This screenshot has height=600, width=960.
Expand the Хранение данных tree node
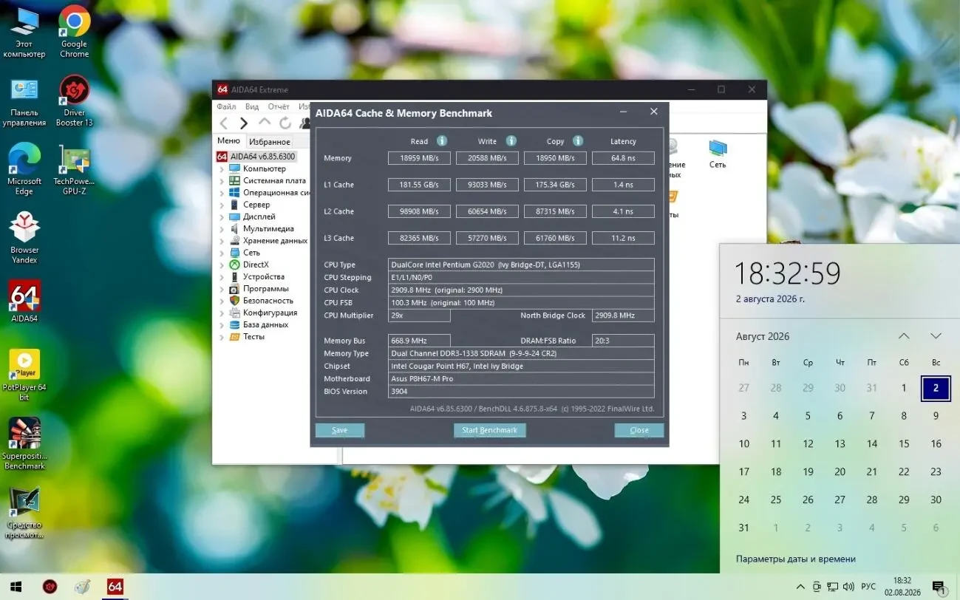tap(222, 241)
